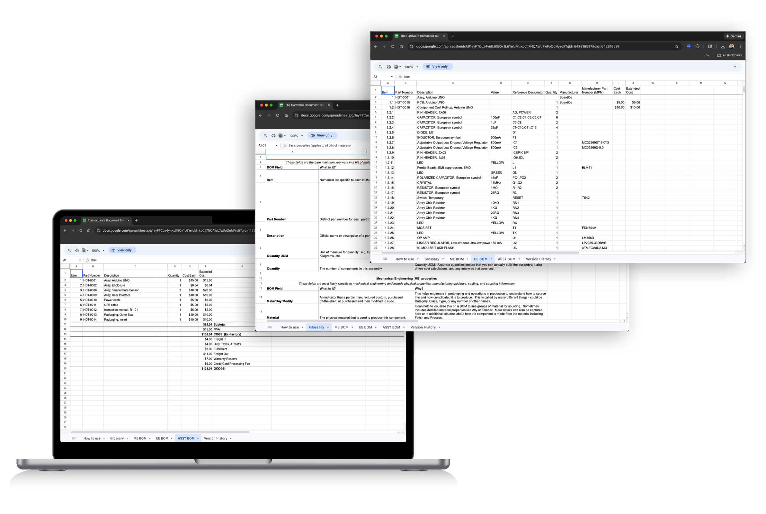
Task: Click the print icon in the EE BOM window
Action: pos(388,67)
